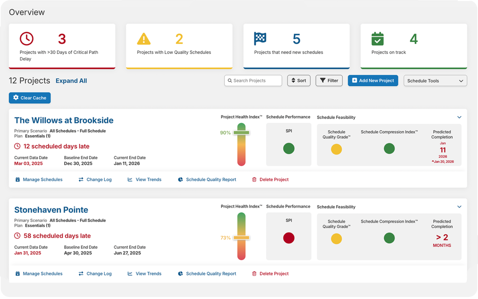Click the Expand All link
The width and height of the screenshot is (478, 299).
coord(71,81)
